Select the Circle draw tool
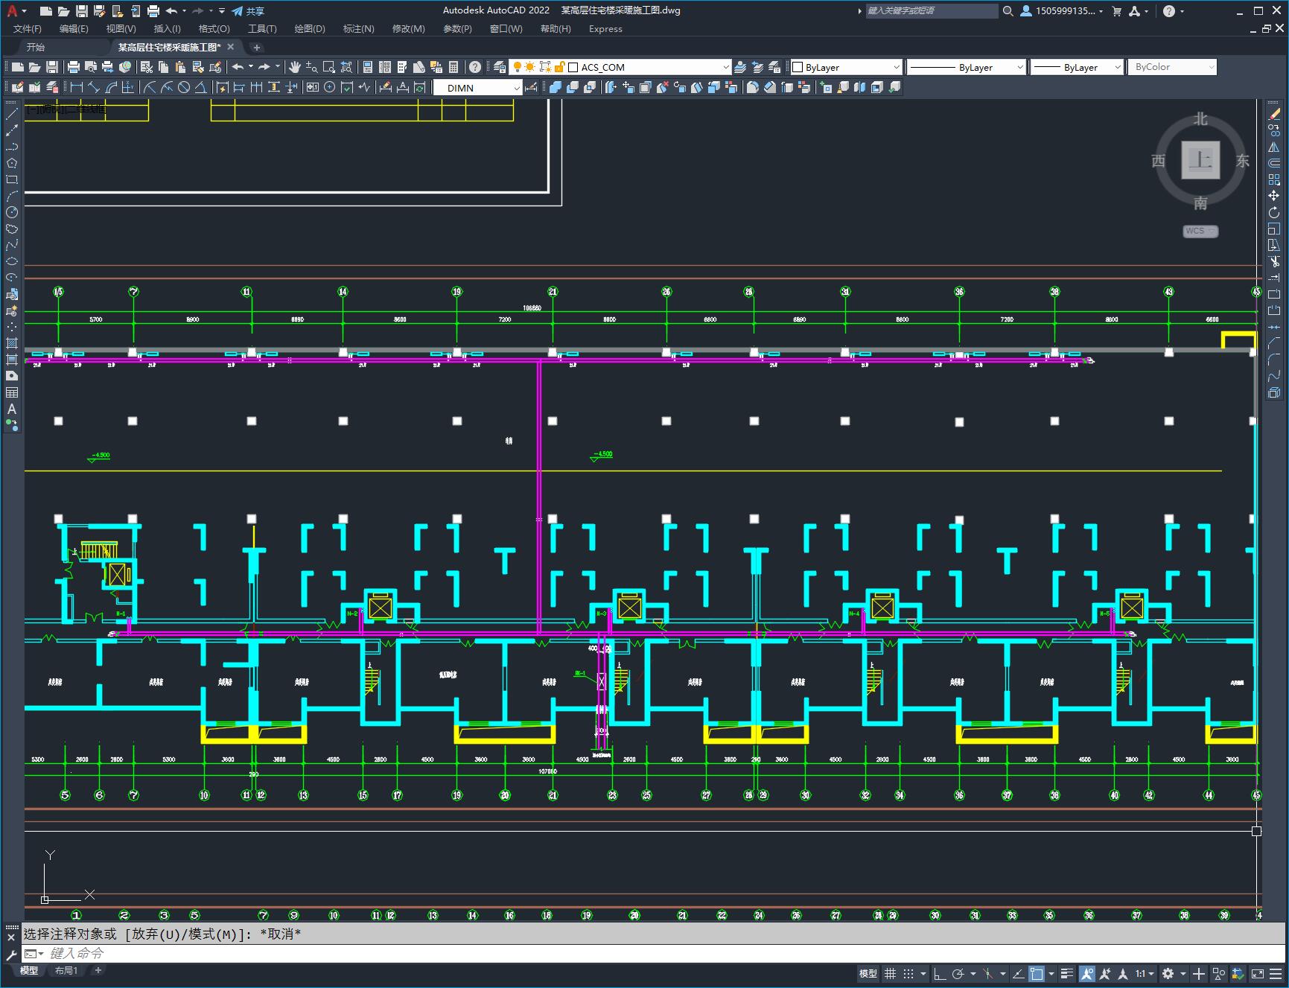The width and height of the screenshot is (1289, 988). coord(12,212)
